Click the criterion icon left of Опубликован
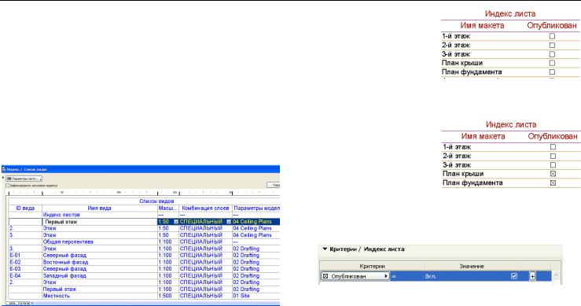This screenshot has height=306, width=581. coord(325,276)
